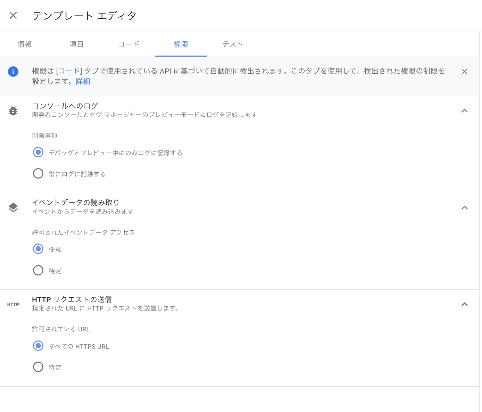Image resolution: width=482 pixels, height=412 pixels.
Task: Choose 特定 under 許可されている URL
Action: 38,367
